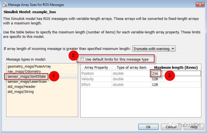Click the MATLAB dialog icon in title bar
The height and width of the screenshot is (133, 207).
pyautogui.click(x=5, y=4)
